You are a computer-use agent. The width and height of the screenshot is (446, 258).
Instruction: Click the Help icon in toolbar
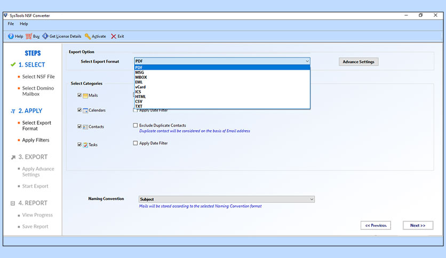click(x=11, y=36)
